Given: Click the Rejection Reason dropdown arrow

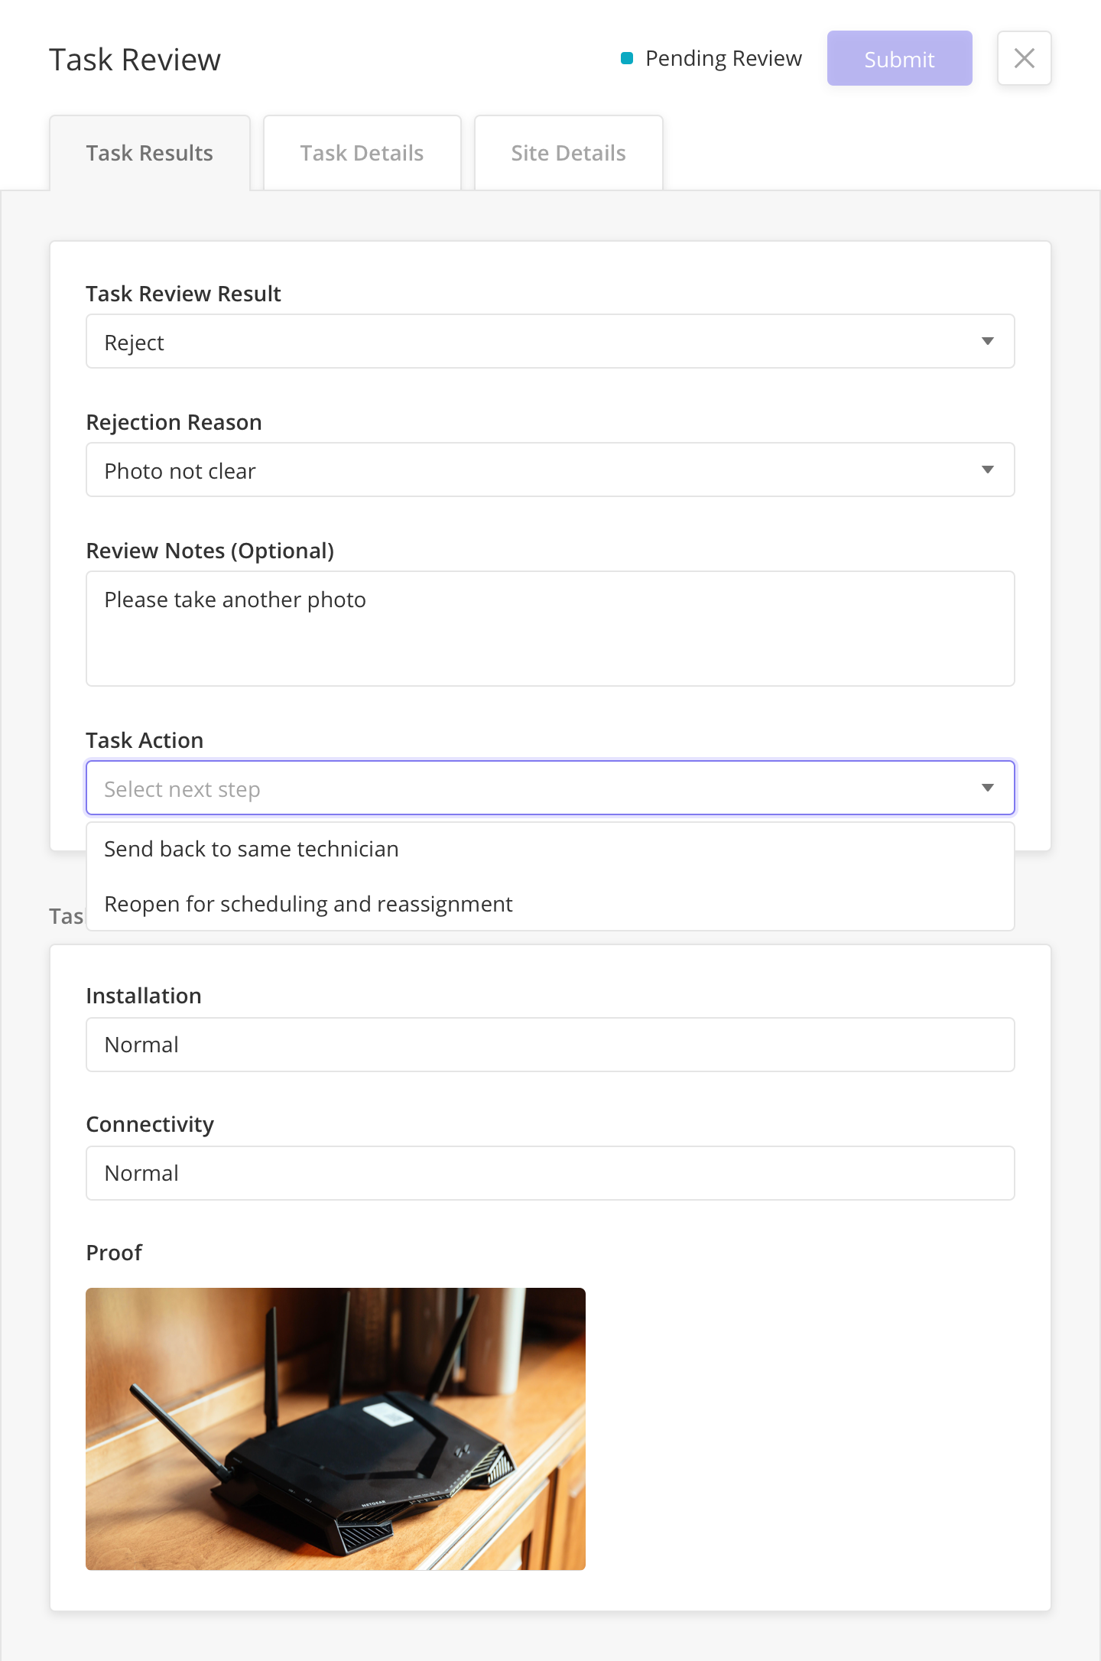Looking at the screenshot, I should pos(987,470).
